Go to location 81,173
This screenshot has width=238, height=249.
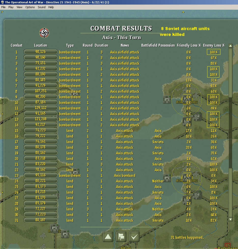pyautogui.click(x=40, y=187)
